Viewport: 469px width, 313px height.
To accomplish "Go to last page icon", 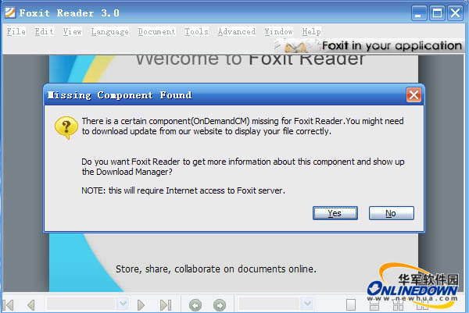I will [166, 305].
